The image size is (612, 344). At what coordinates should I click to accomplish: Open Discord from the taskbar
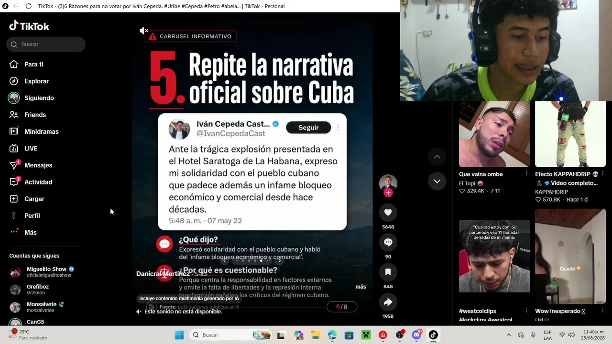pyautogui.click(x=416, y=335)
